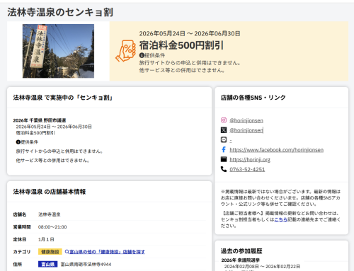Click the info icon by 提供条件 in banner
The height and width of the screenshot is (271, 354).
coord(142,55)
